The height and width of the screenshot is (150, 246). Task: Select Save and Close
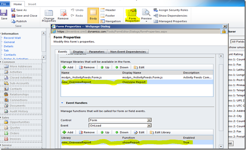24,16
